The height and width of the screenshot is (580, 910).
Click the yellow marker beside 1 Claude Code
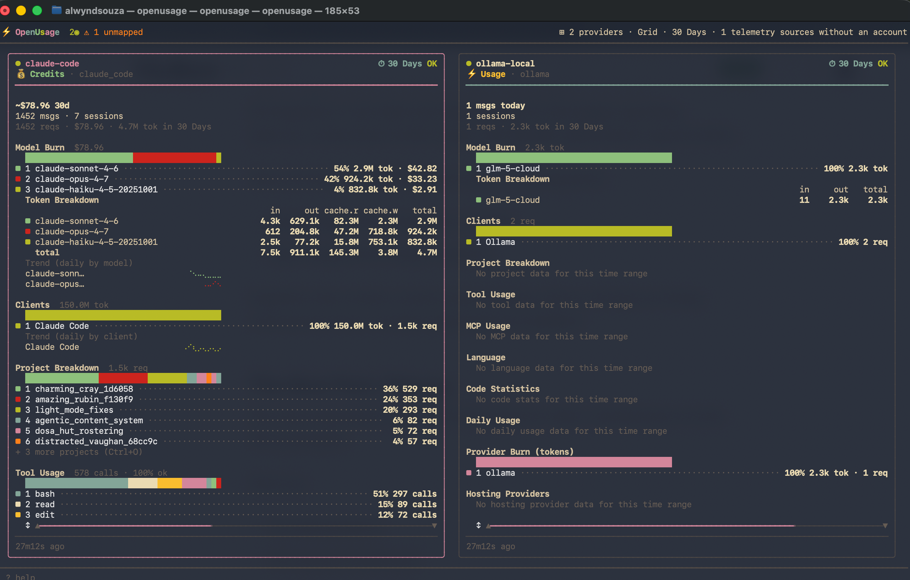tap(18, 326)
